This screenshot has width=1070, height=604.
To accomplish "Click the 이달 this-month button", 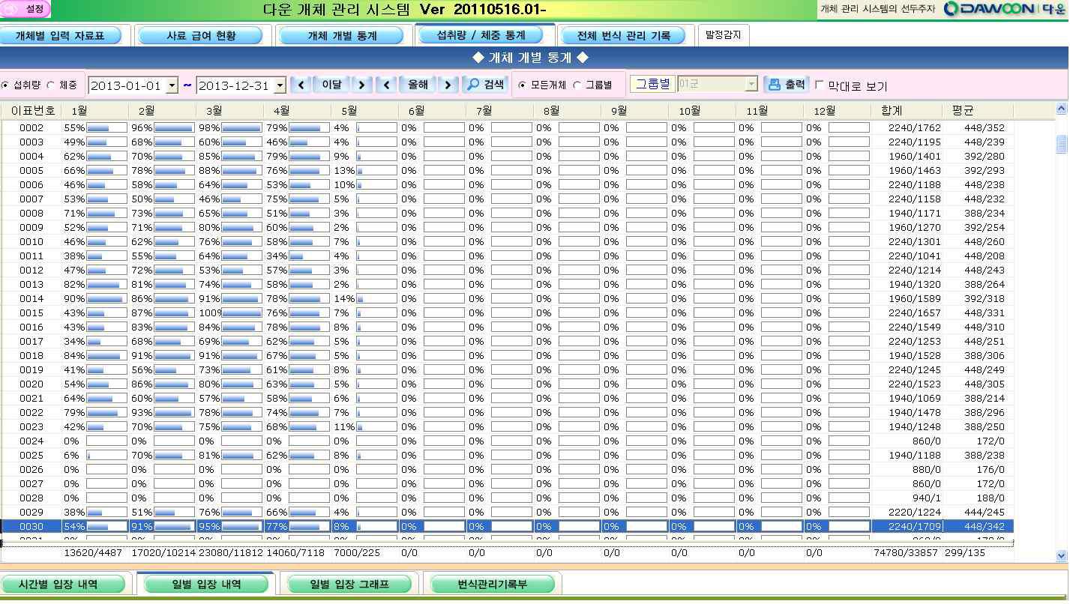I will pos(331,85).
